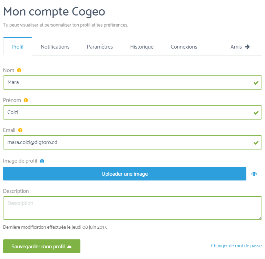Open the Paramètres tab
The image size is (265, 259).
pyautogui.click(x=100, y=47)
